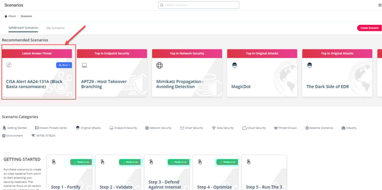The image size is (382, 190).
Task: Focus the Search scenarios field
Action: click(x=198, y=5)
